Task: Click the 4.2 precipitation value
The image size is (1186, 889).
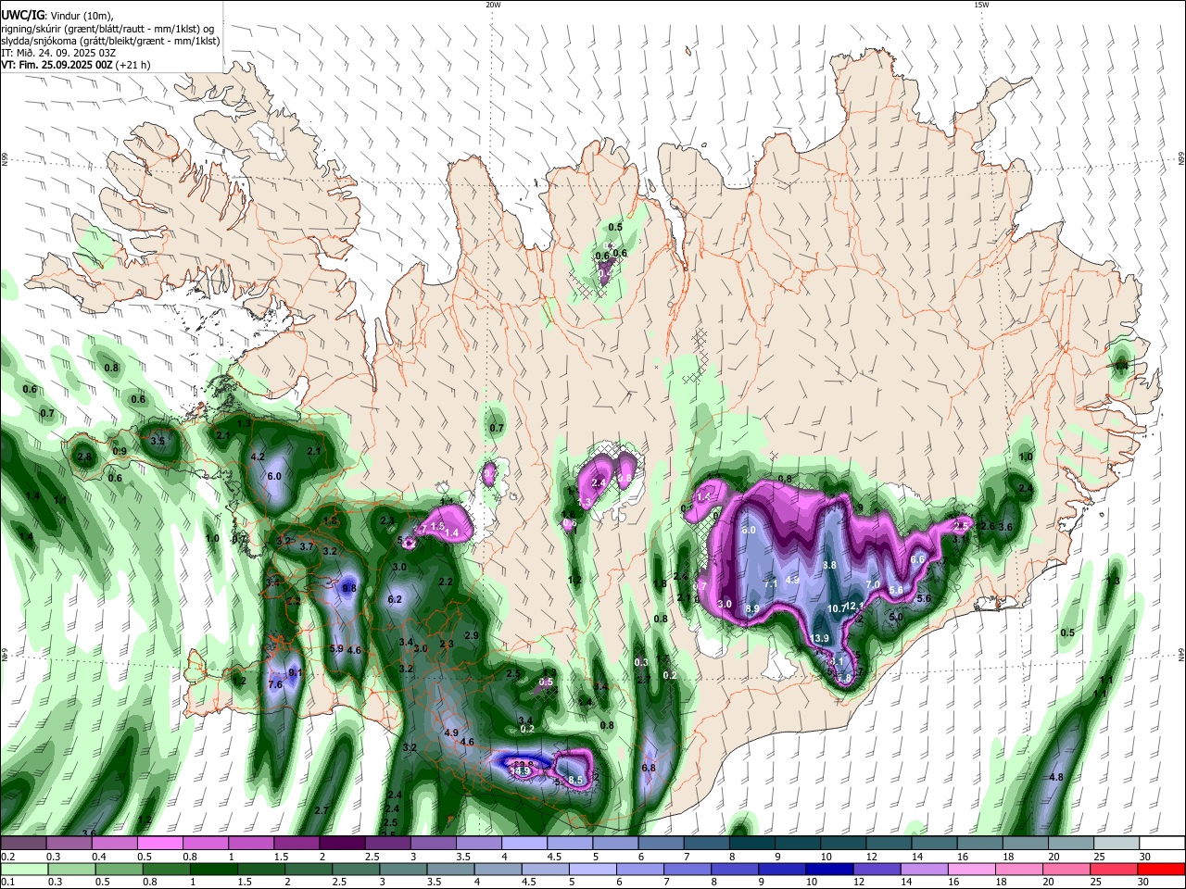Action: pyautogui.click(x=258, y=457)
